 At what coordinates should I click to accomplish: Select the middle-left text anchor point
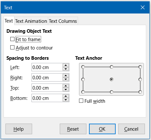(x=83, y=80)
